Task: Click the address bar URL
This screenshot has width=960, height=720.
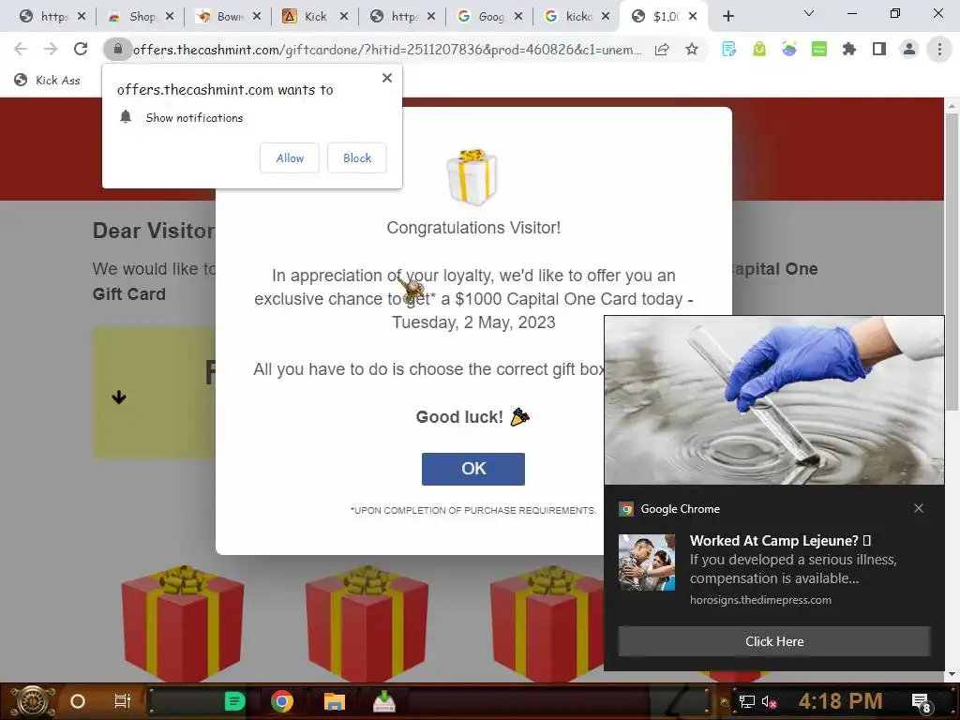Action: (x=387, y=50)
